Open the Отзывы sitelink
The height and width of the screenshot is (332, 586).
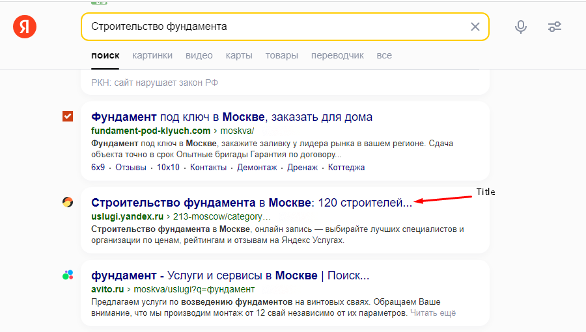[x=131, y=168]
